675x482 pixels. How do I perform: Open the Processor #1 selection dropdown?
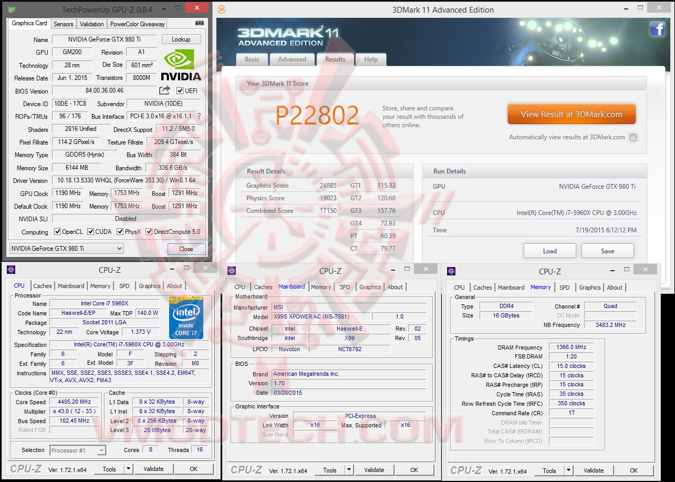[x=102, y=450]
